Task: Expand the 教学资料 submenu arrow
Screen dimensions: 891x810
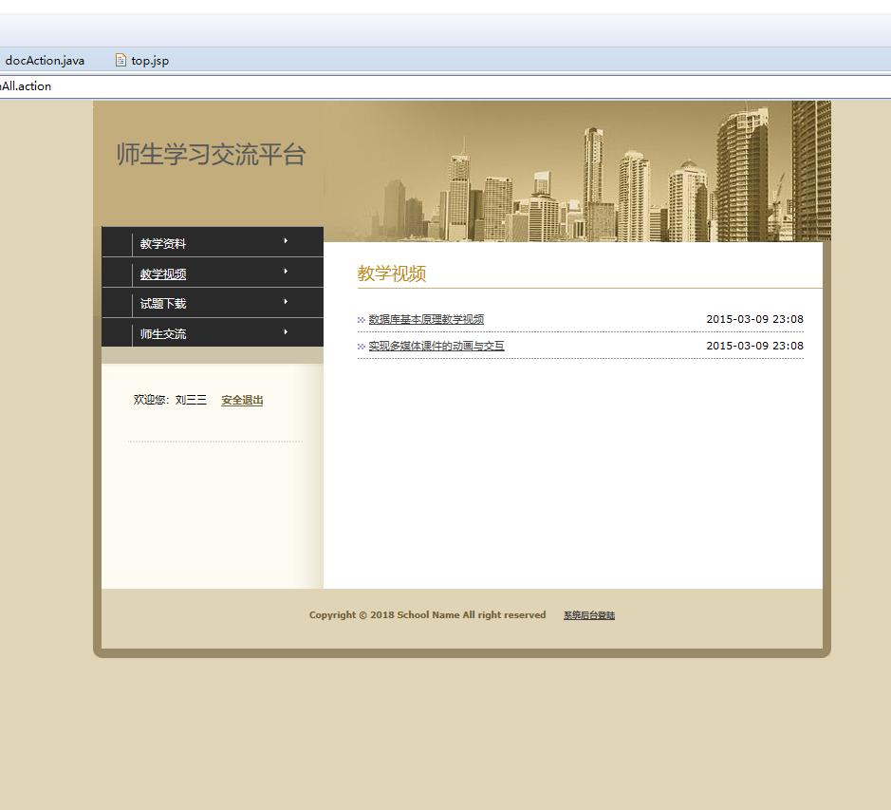Action: (x=285, y=242)
